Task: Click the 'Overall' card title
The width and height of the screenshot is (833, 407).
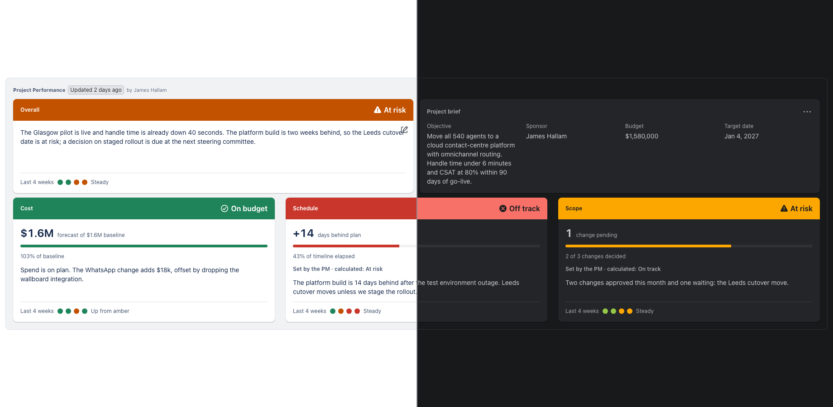Action: tap(30, 110)
